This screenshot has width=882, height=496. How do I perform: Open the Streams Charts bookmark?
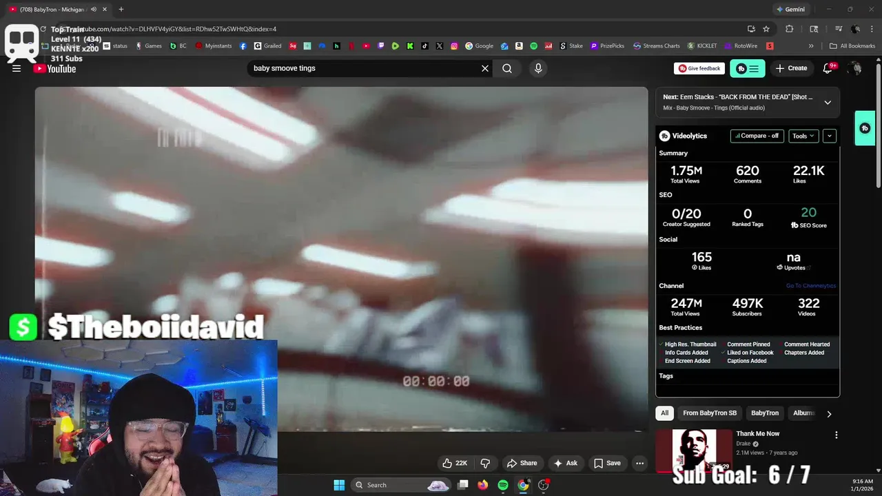(x=657, y=46)
